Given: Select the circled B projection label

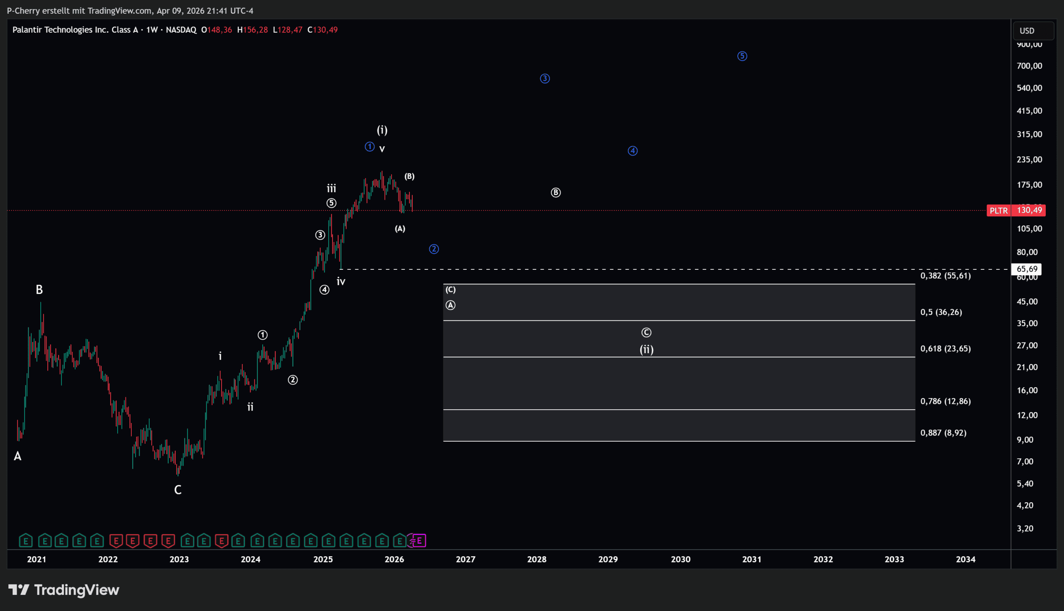Looking at the screenshot, I should click(556, 193).
